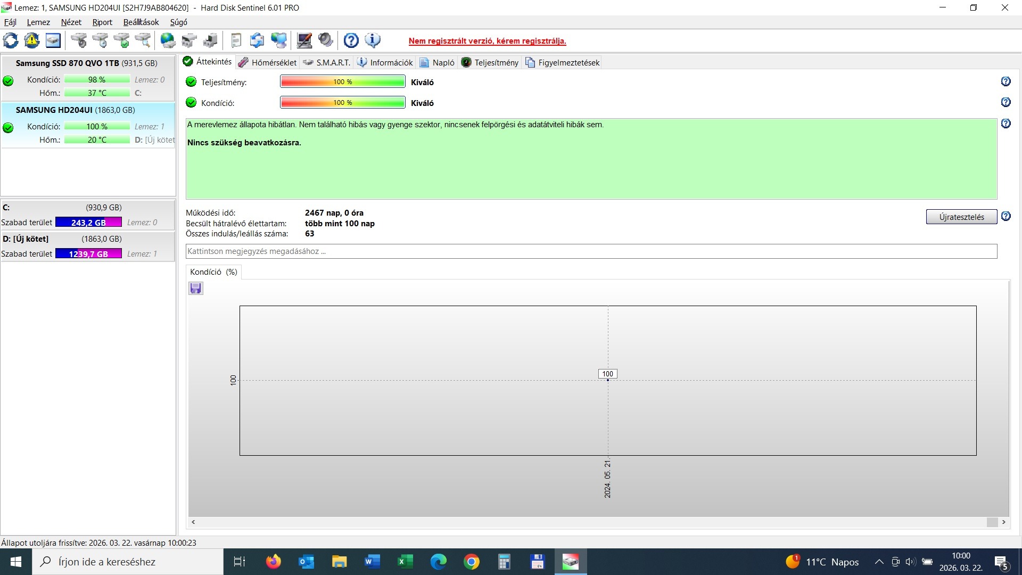Click the globe with disk toolbar icon
This screenshot has height=575, width=1022.
(168, 40)
